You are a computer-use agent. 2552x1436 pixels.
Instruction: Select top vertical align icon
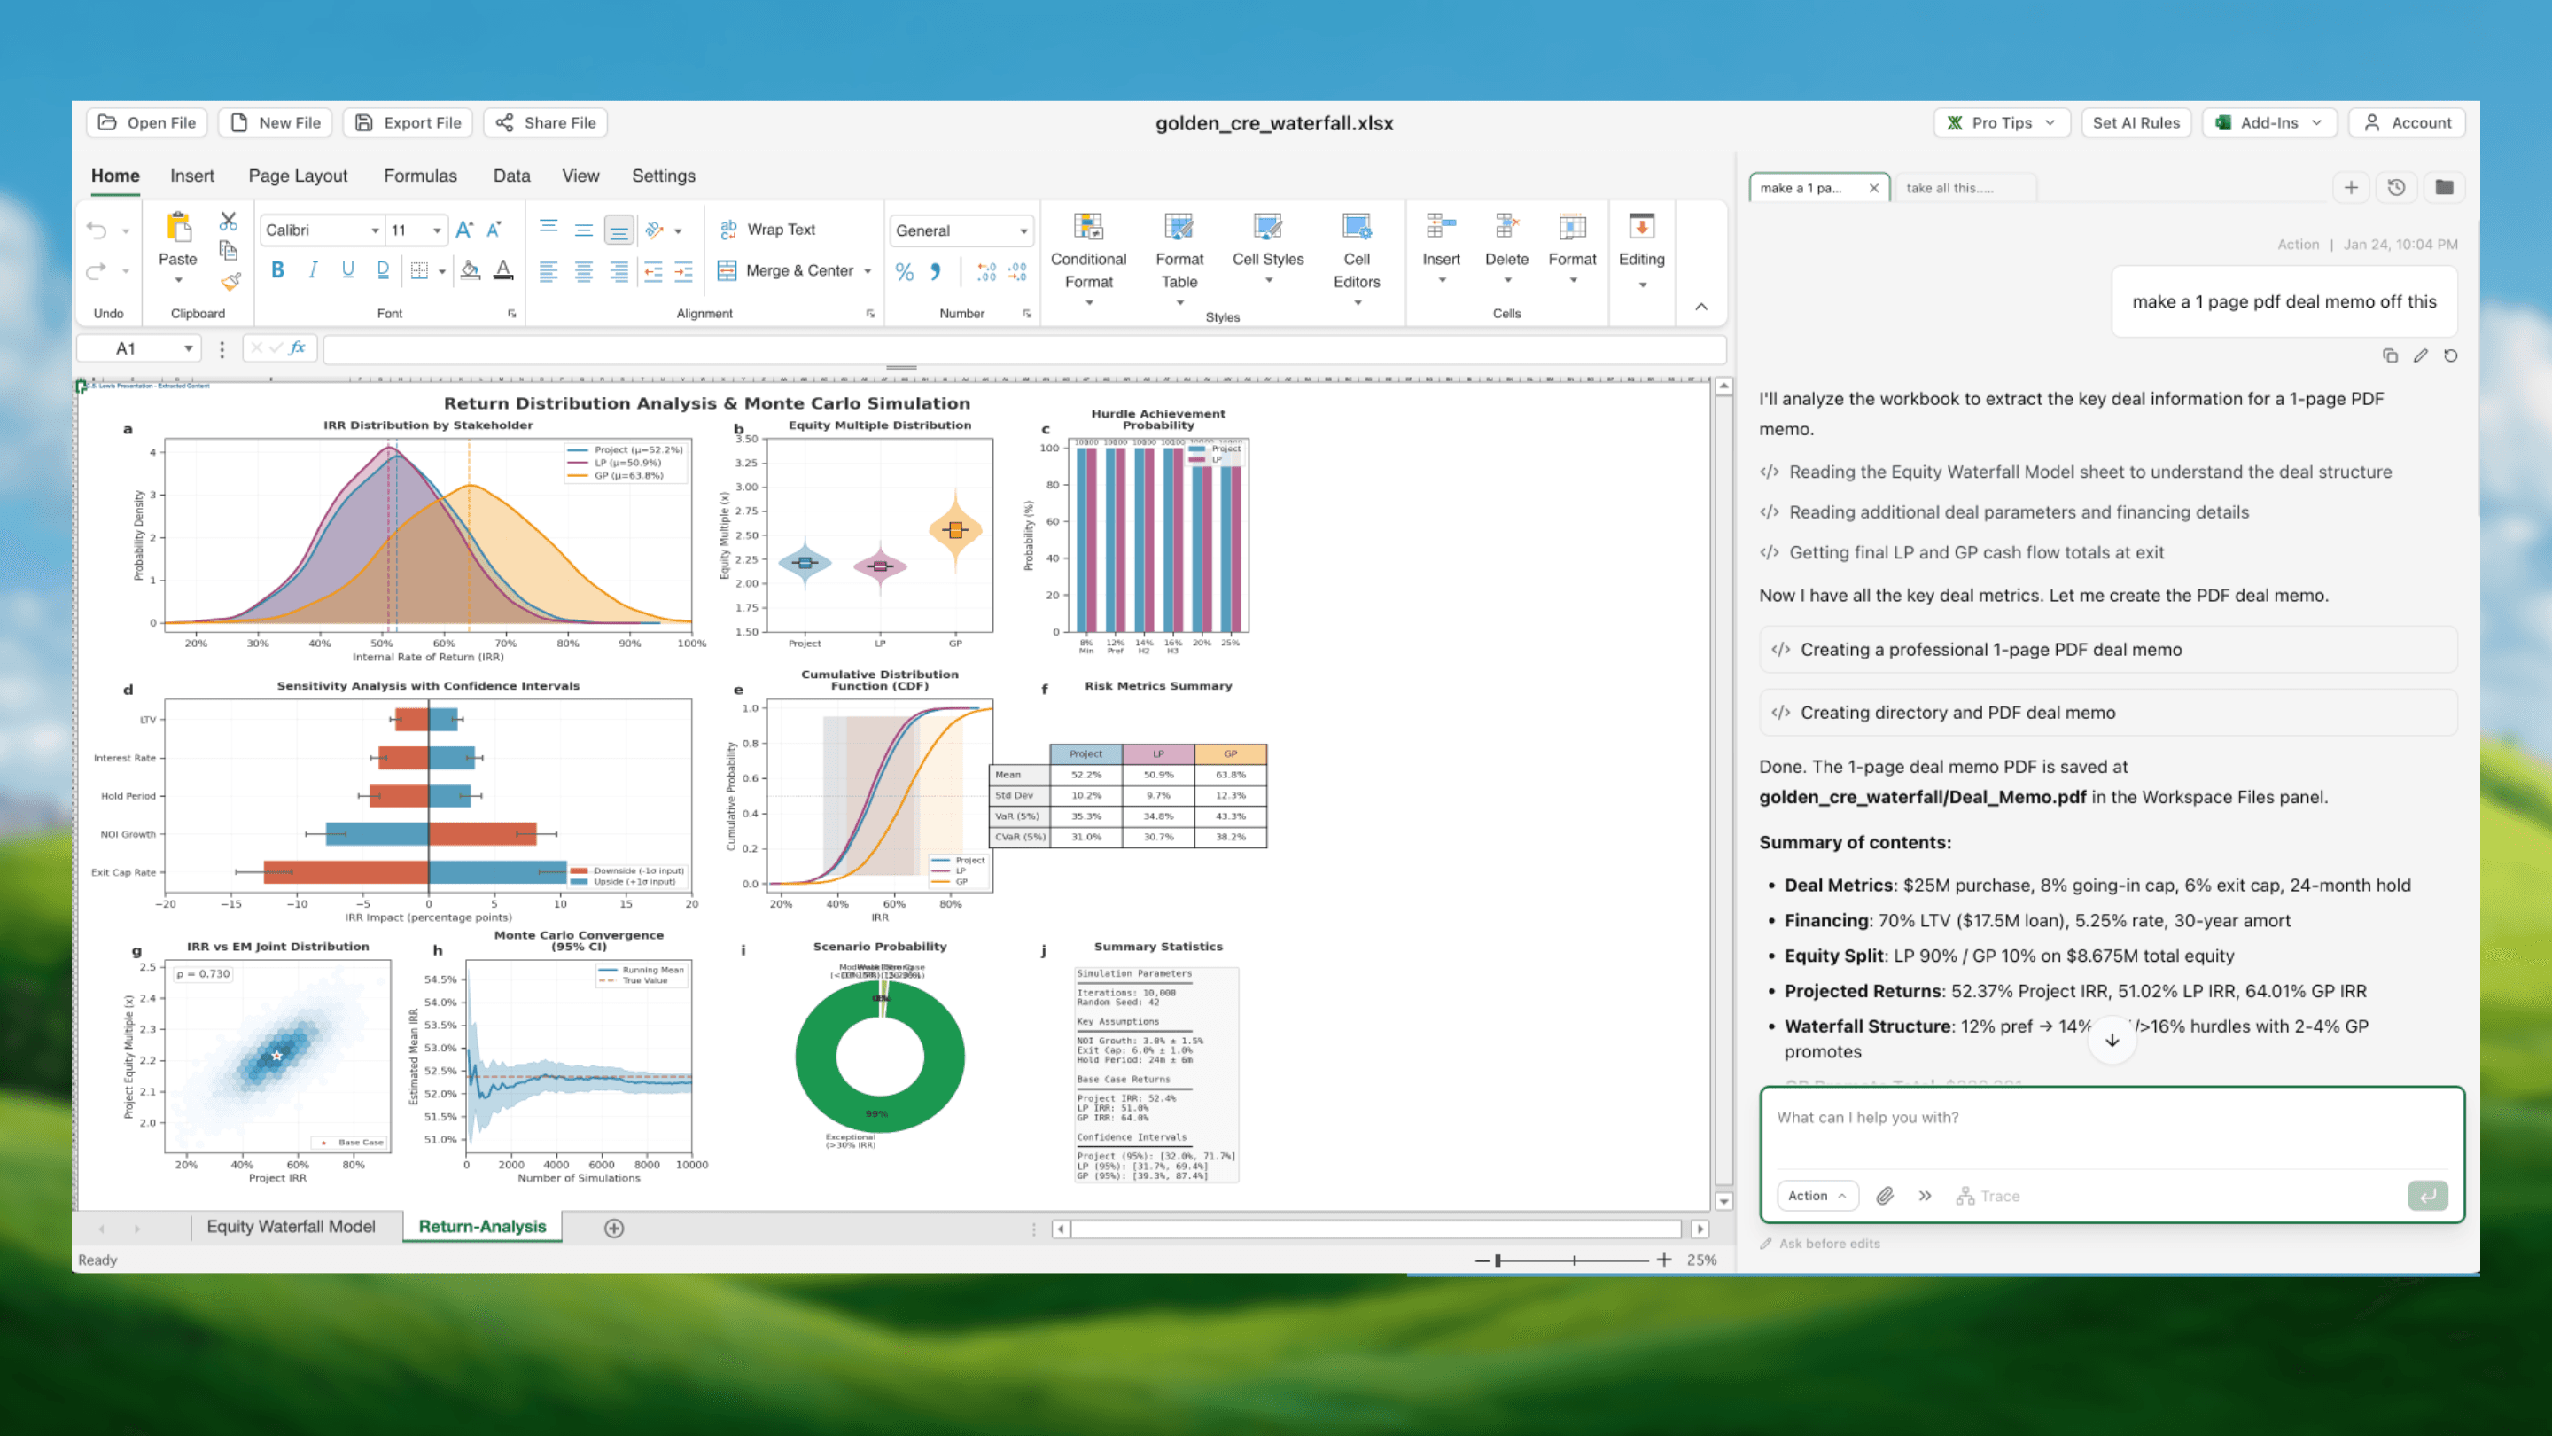(548, 228)
